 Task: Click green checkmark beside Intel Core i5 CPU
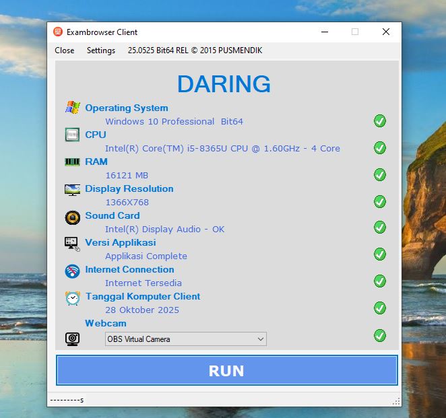pyautogui.click(x=380, y=148)
